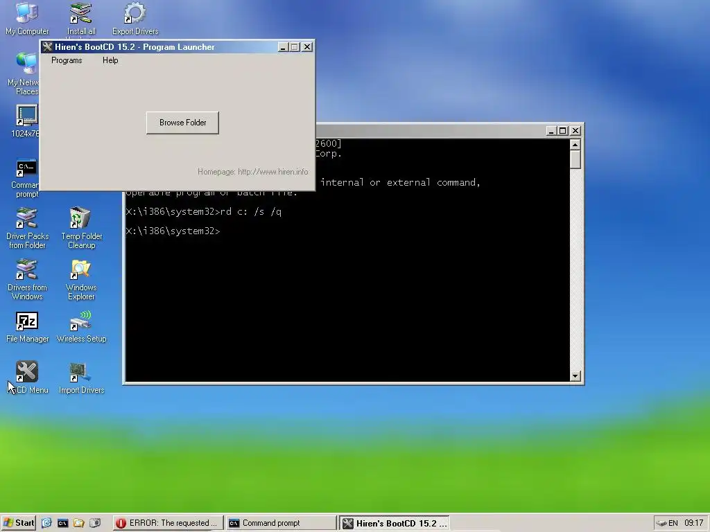Open the Wireless Setup shortcut
The image size is (710, 532).
tap(82, 327)
